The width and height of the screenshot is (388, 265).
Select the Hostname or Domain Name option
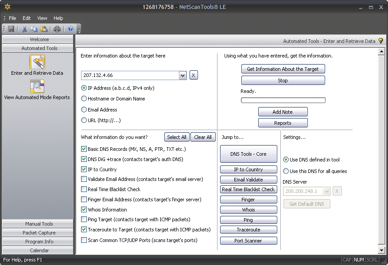84,99
